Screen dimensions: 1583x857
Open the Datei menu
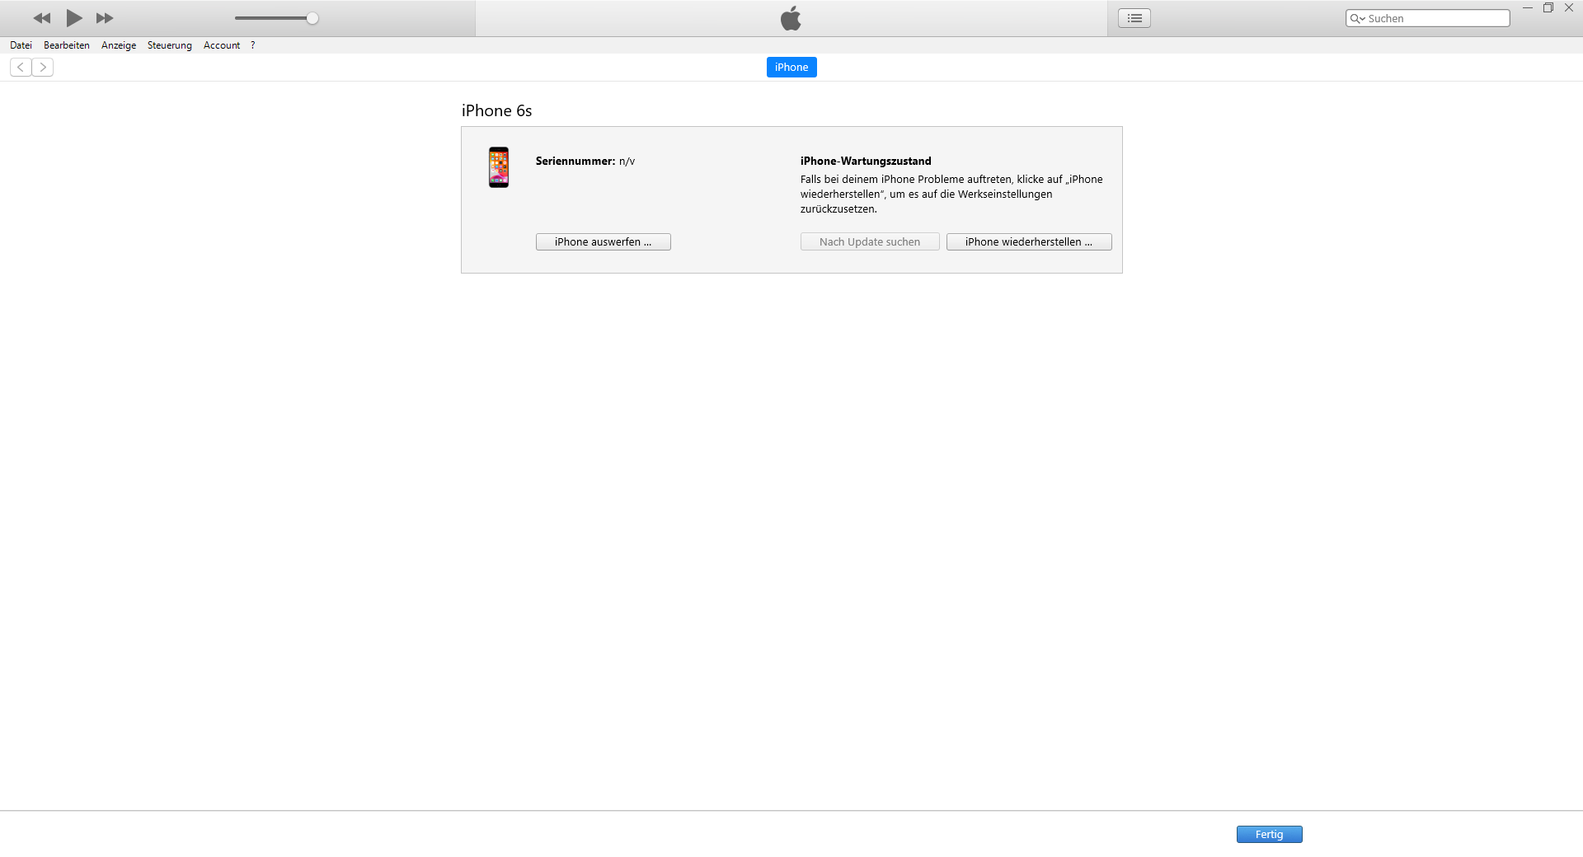point(21,45)
